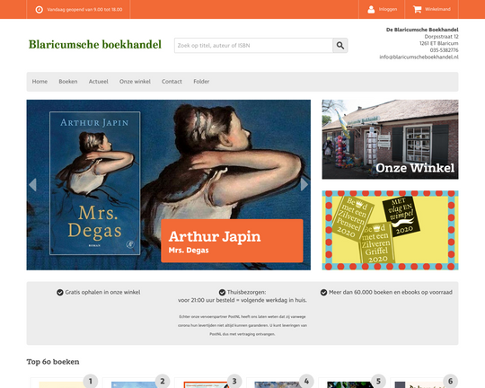Image resolution: width=485 pixels, height=388 pixels.
Task: Open the Boeken menu item
Action: click(x=68, y=82)
